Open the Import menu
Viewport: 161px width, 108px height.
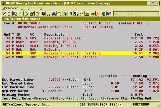(x=32, y=8)
